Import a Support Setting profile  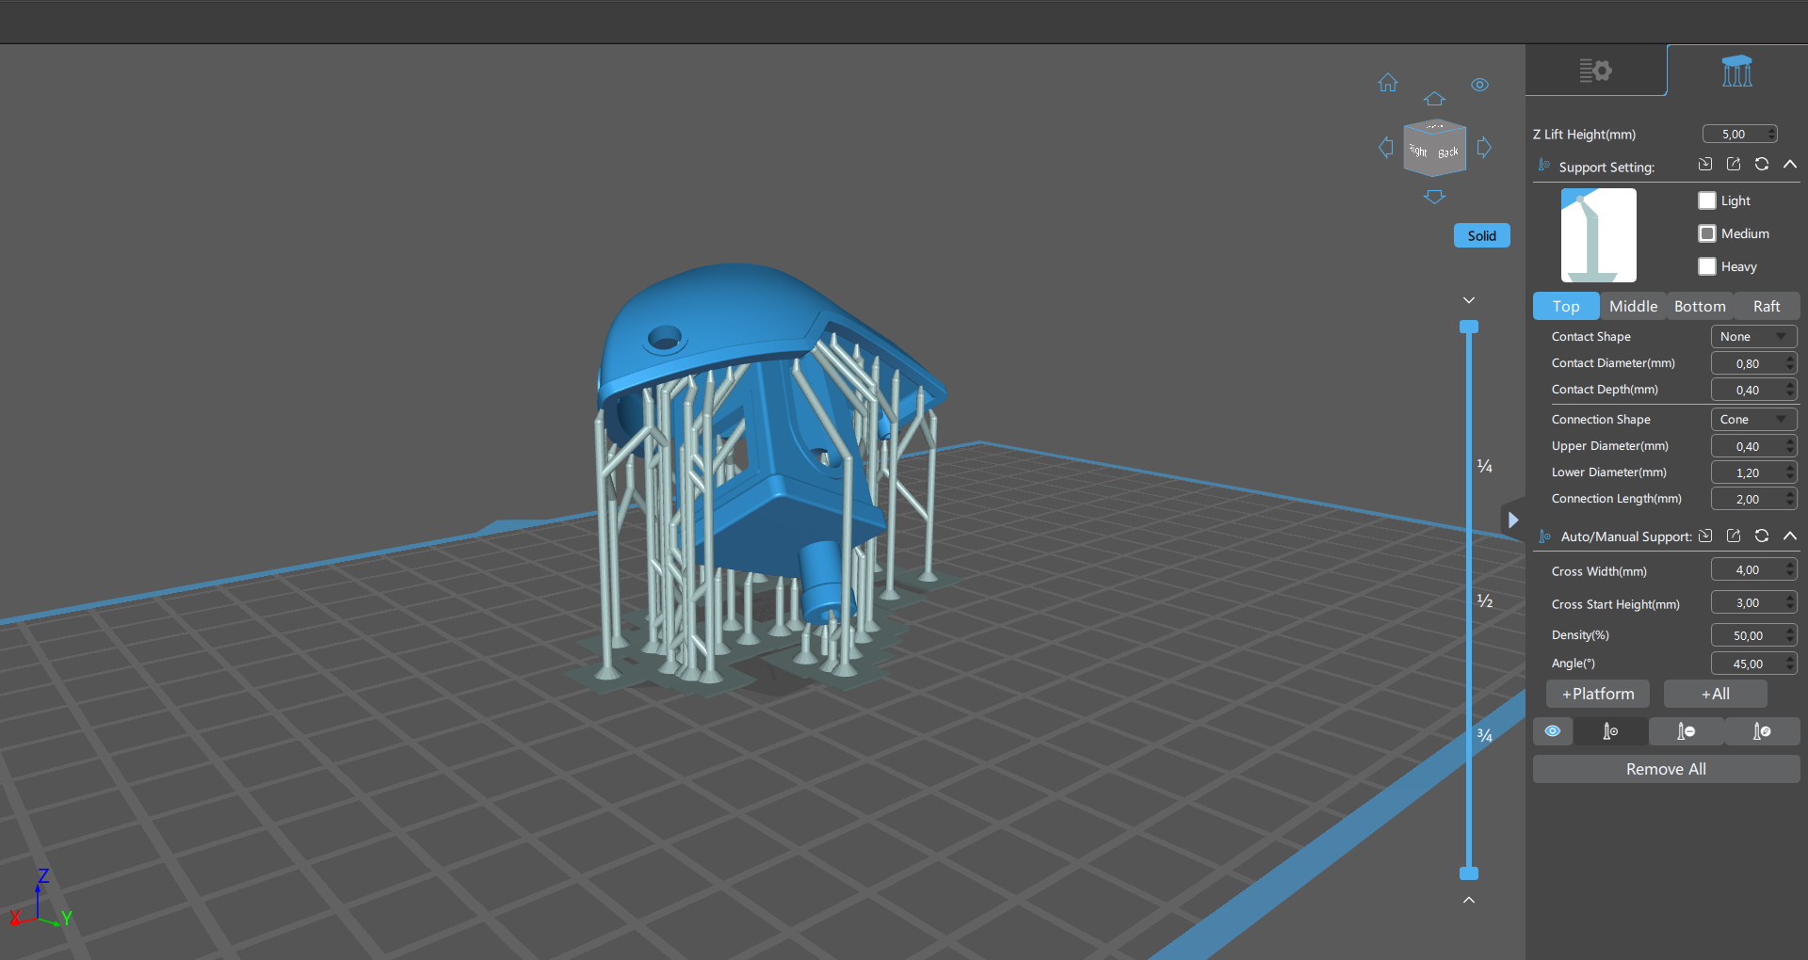click(x=1705, y=164)
